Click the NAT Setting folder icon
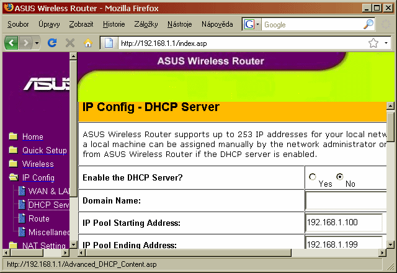 (x=13, y=245)
